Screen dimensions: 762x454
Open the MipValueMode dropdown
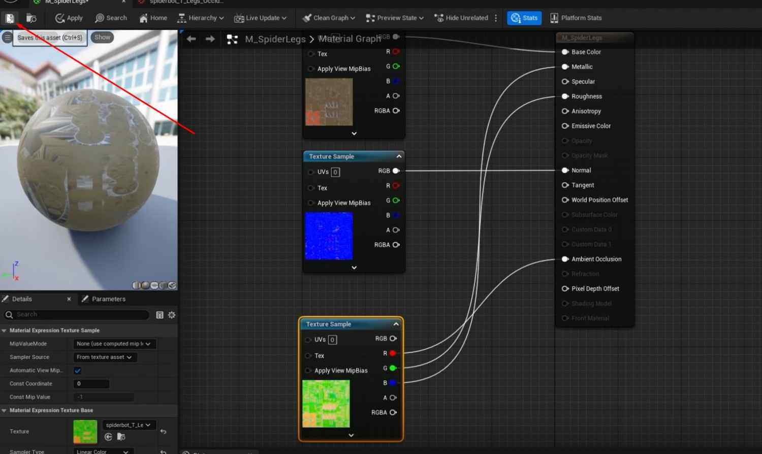pyautogui.click(x=114, y=344)
